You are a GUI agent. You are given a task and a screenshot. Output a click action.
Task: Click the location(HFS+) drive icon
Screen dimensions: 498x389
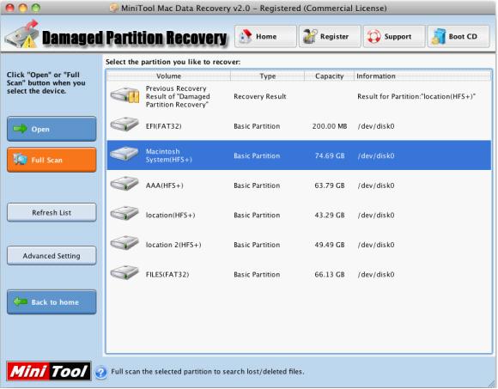click(125, 213)
